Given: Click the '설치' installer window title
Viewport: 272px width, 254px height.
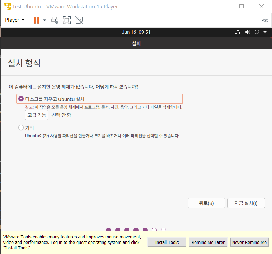Looking at the screenshot, I should [x=136, y=43].
